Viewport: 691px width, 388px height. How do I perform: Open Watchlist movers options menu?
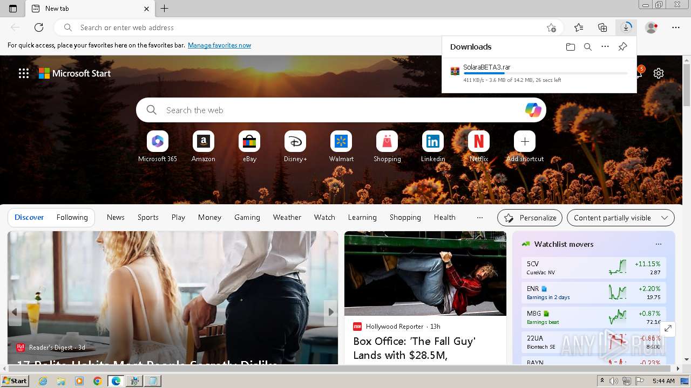click(658, 244)
